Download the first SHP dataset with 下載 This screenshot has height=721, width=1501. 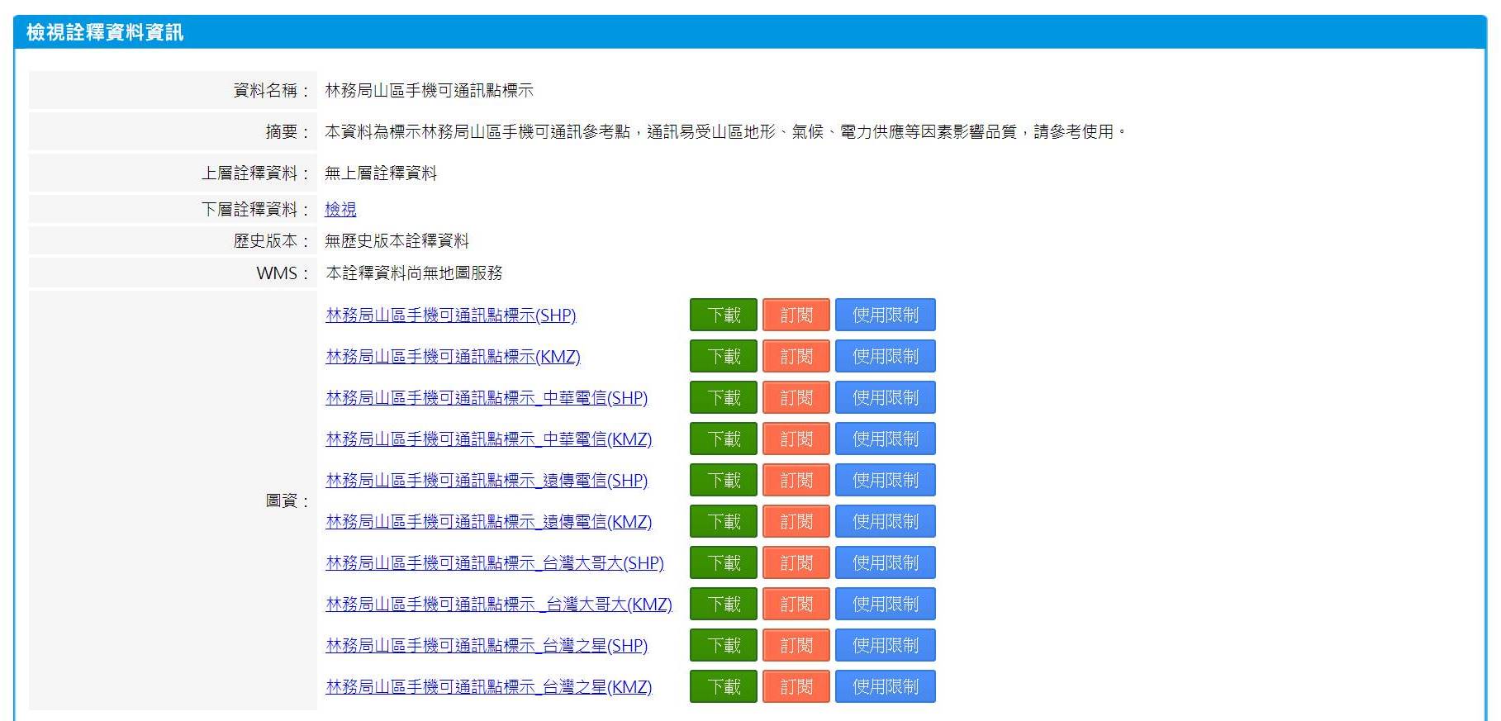[x=723, y=315]
